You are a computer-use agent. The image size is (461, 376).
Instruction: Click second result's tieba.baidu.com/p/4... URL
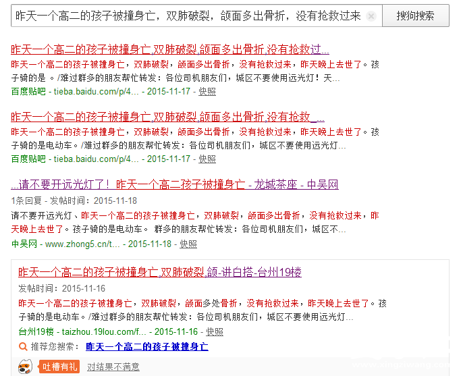pos(96,159)
